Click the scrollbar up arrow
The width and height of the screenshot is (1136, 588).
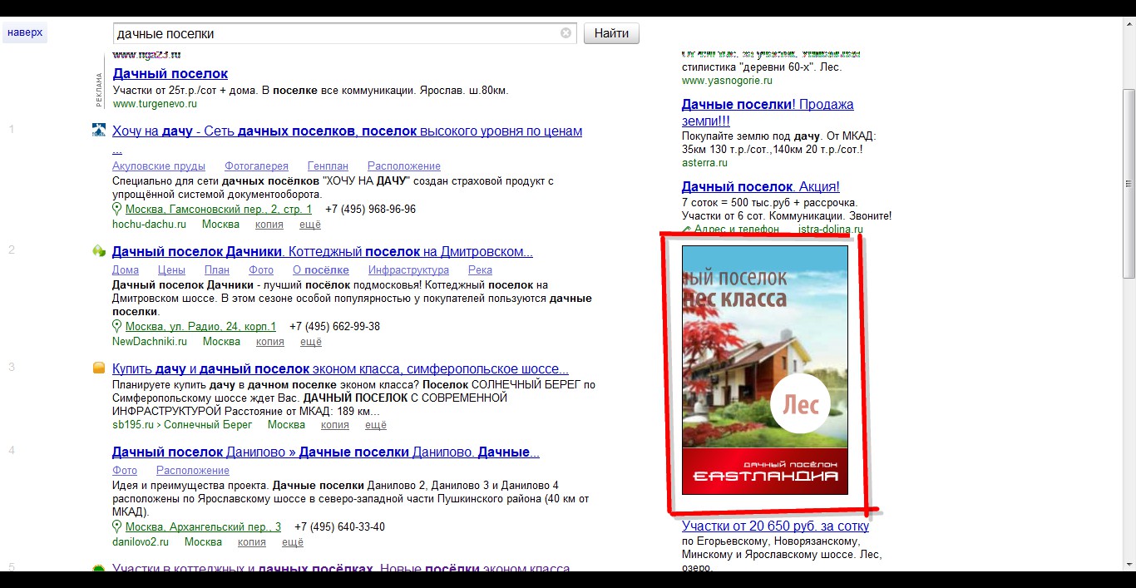click(1129, 23)
